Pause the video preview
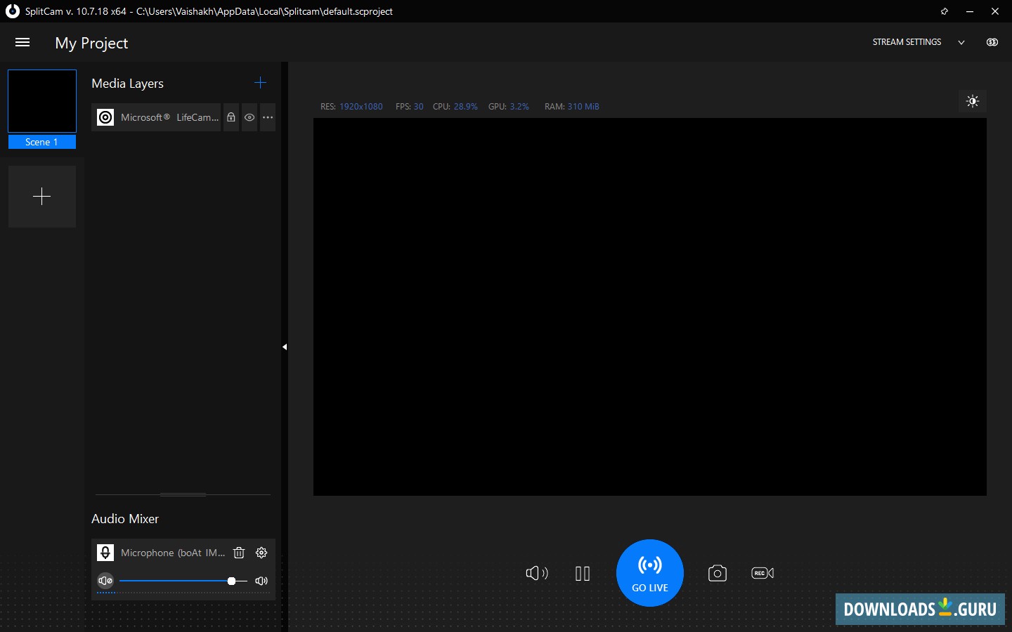 (583, 574)
